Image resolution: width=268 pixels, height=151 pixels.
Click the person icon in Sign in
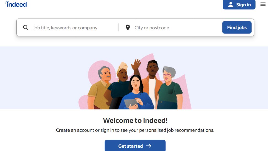point(231,5)
